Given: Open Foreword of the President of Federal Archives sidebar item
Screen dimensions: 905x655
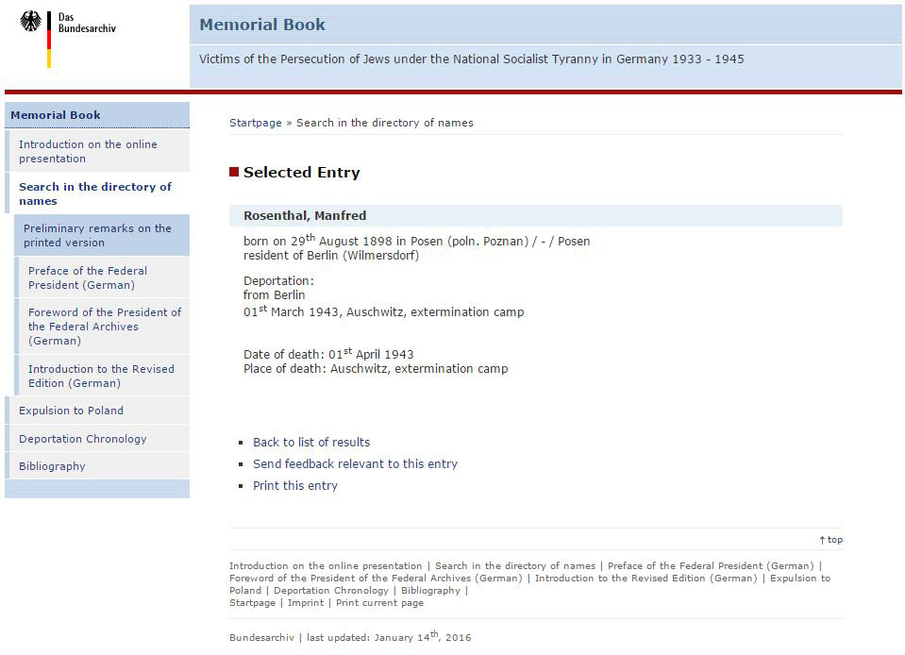Looking at the screenshot, I should (x=104, y=326).
